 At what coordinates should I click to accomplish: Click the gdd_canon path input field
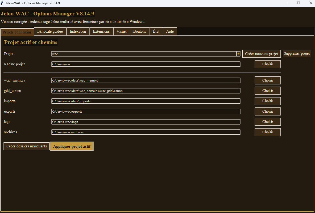coord(146,91)
